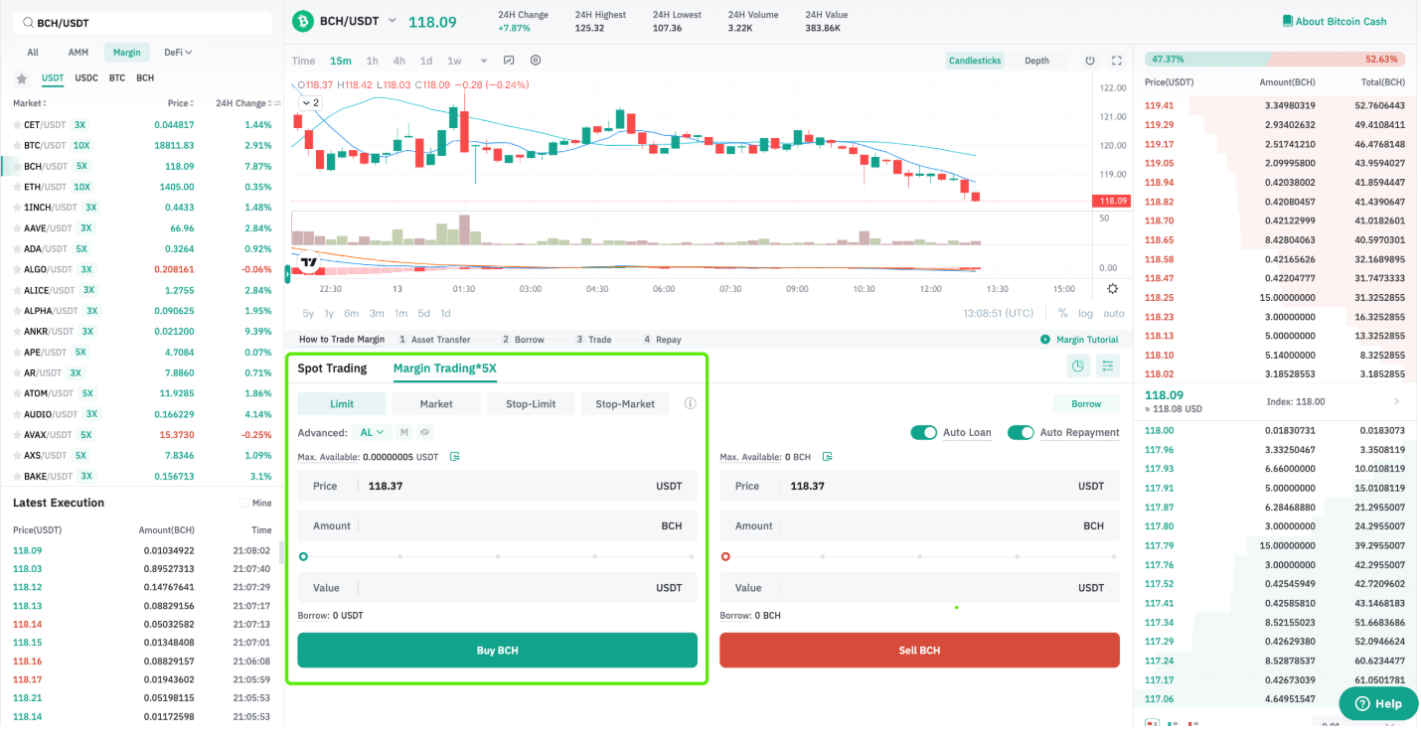Open the trade preferences sliders icon
1421x738 pixels.
tap(1108, 367)
